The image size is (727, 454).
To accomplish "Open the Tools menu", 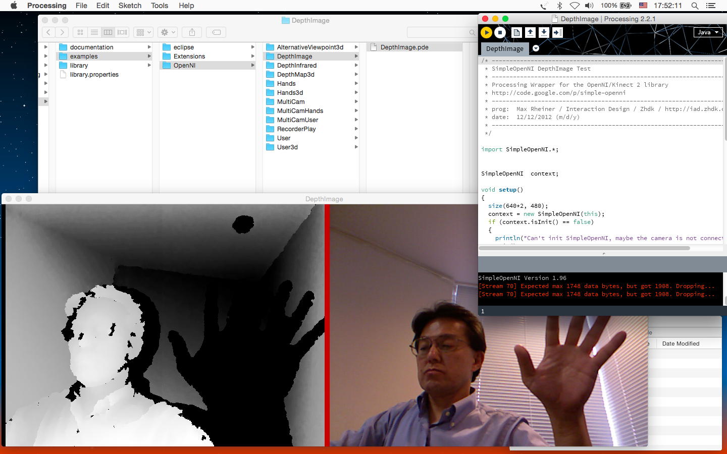I will coord(160,6).
